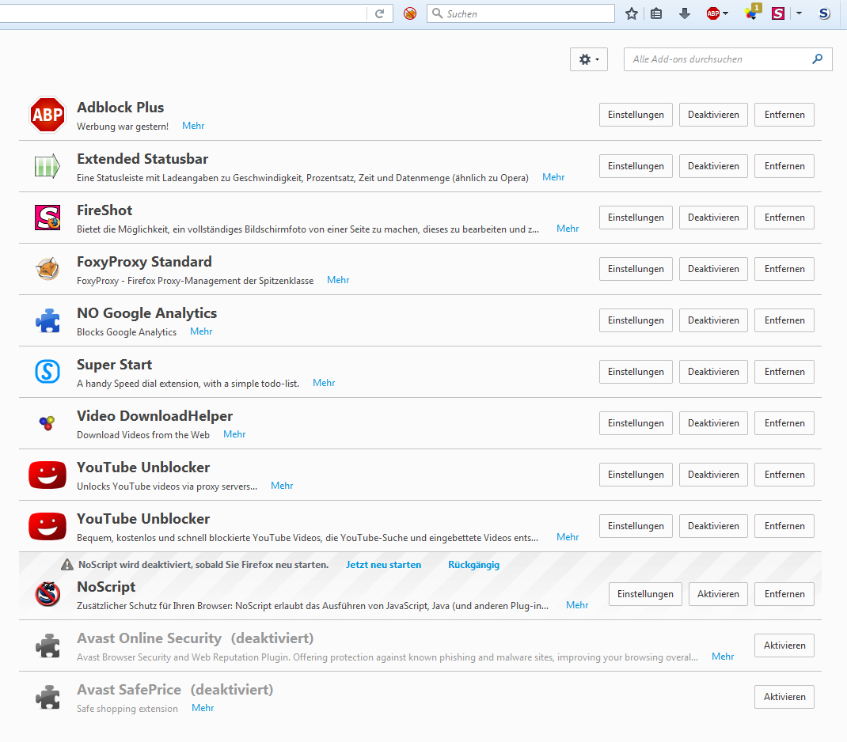Remove Super Start via Entfernen
The width and height of the screenshot is (847, 742).
point(784,372)
